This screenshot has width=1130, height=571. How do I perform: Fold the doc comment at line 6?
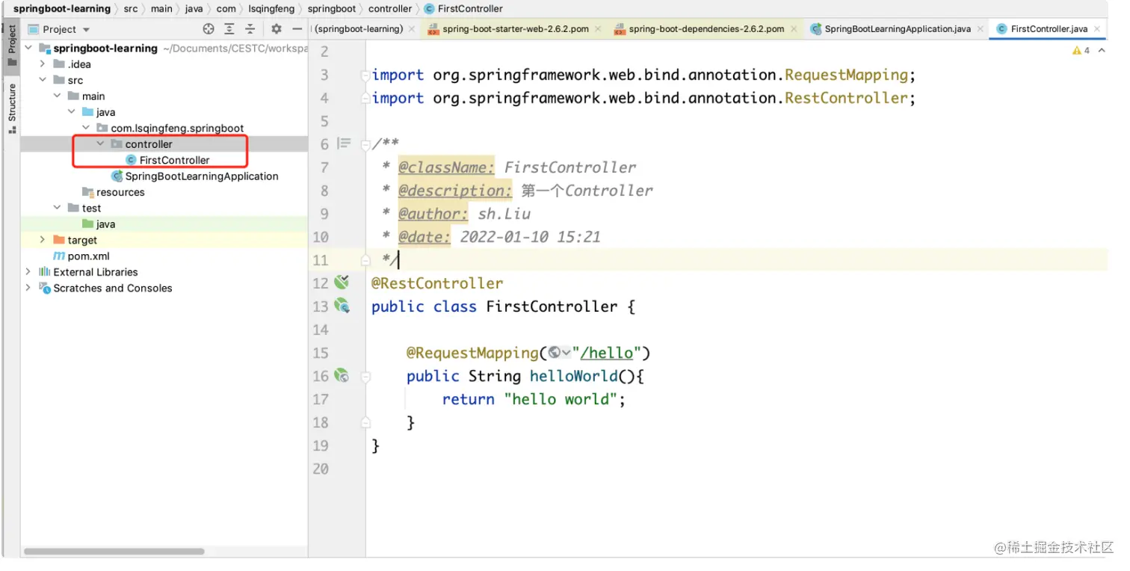point(365,144)
